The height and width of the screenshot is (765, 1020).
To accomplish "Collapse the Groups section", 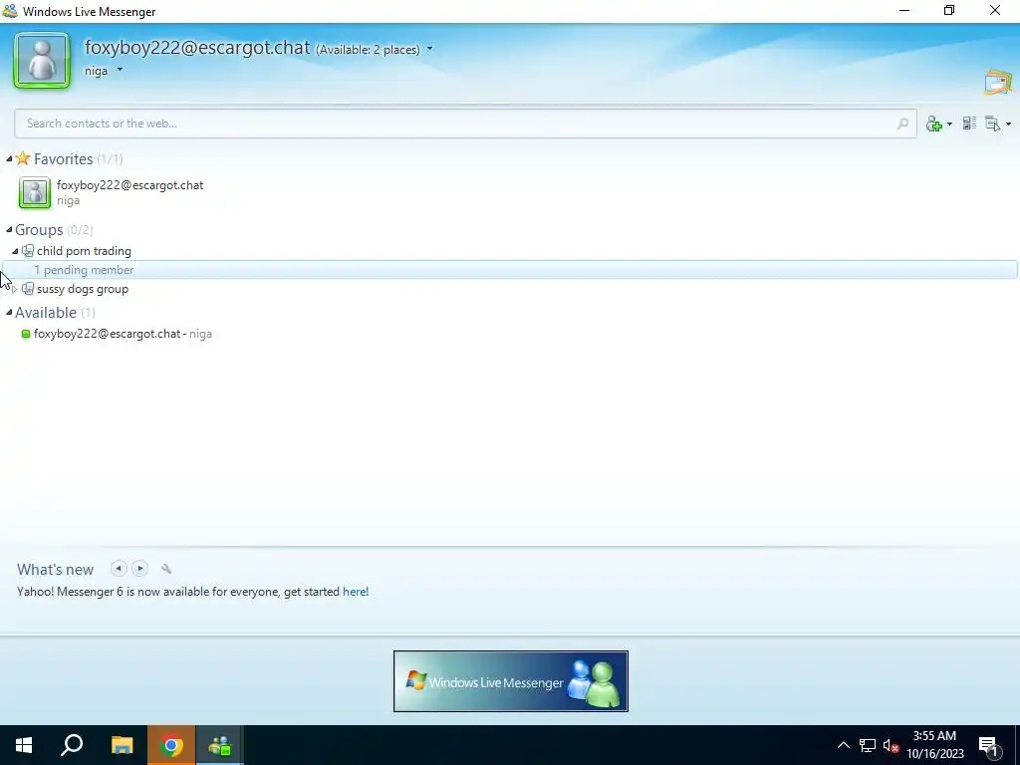I will point(9,230).
